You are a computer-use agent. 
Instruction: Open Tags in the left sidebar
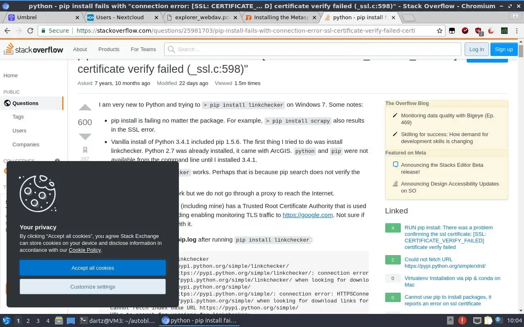(18, 116)
